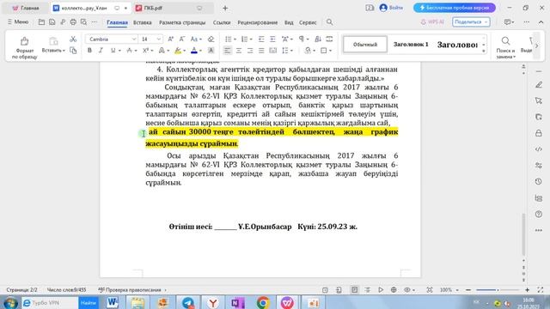
Task: Click the web layout globe icon in status bar
Action: (x=394, y=290)
